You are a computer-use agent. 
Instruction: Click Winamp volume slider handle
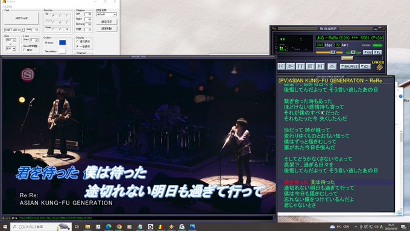(333, 52)
